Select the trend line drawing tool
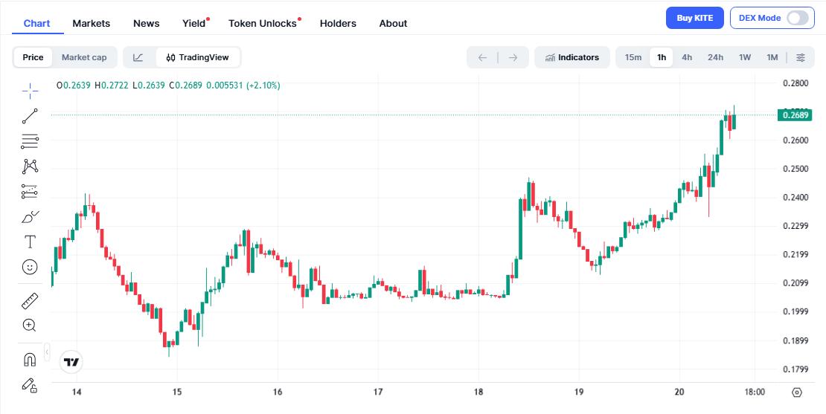Screen dimensions: 826x414 click(30, 116)
